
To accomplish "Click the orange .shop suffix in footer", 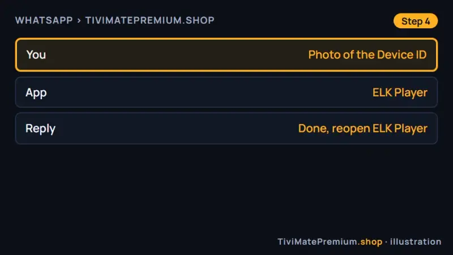I will pos(370,242).
